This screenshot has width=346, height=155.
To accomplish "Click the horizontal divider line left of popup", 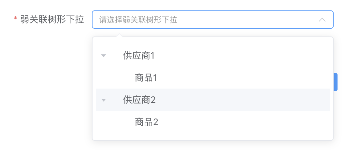I will click(x=46, y=57).
